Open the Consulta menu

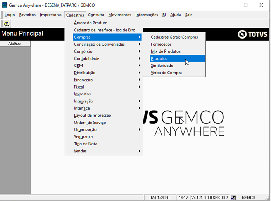point(96,15)
